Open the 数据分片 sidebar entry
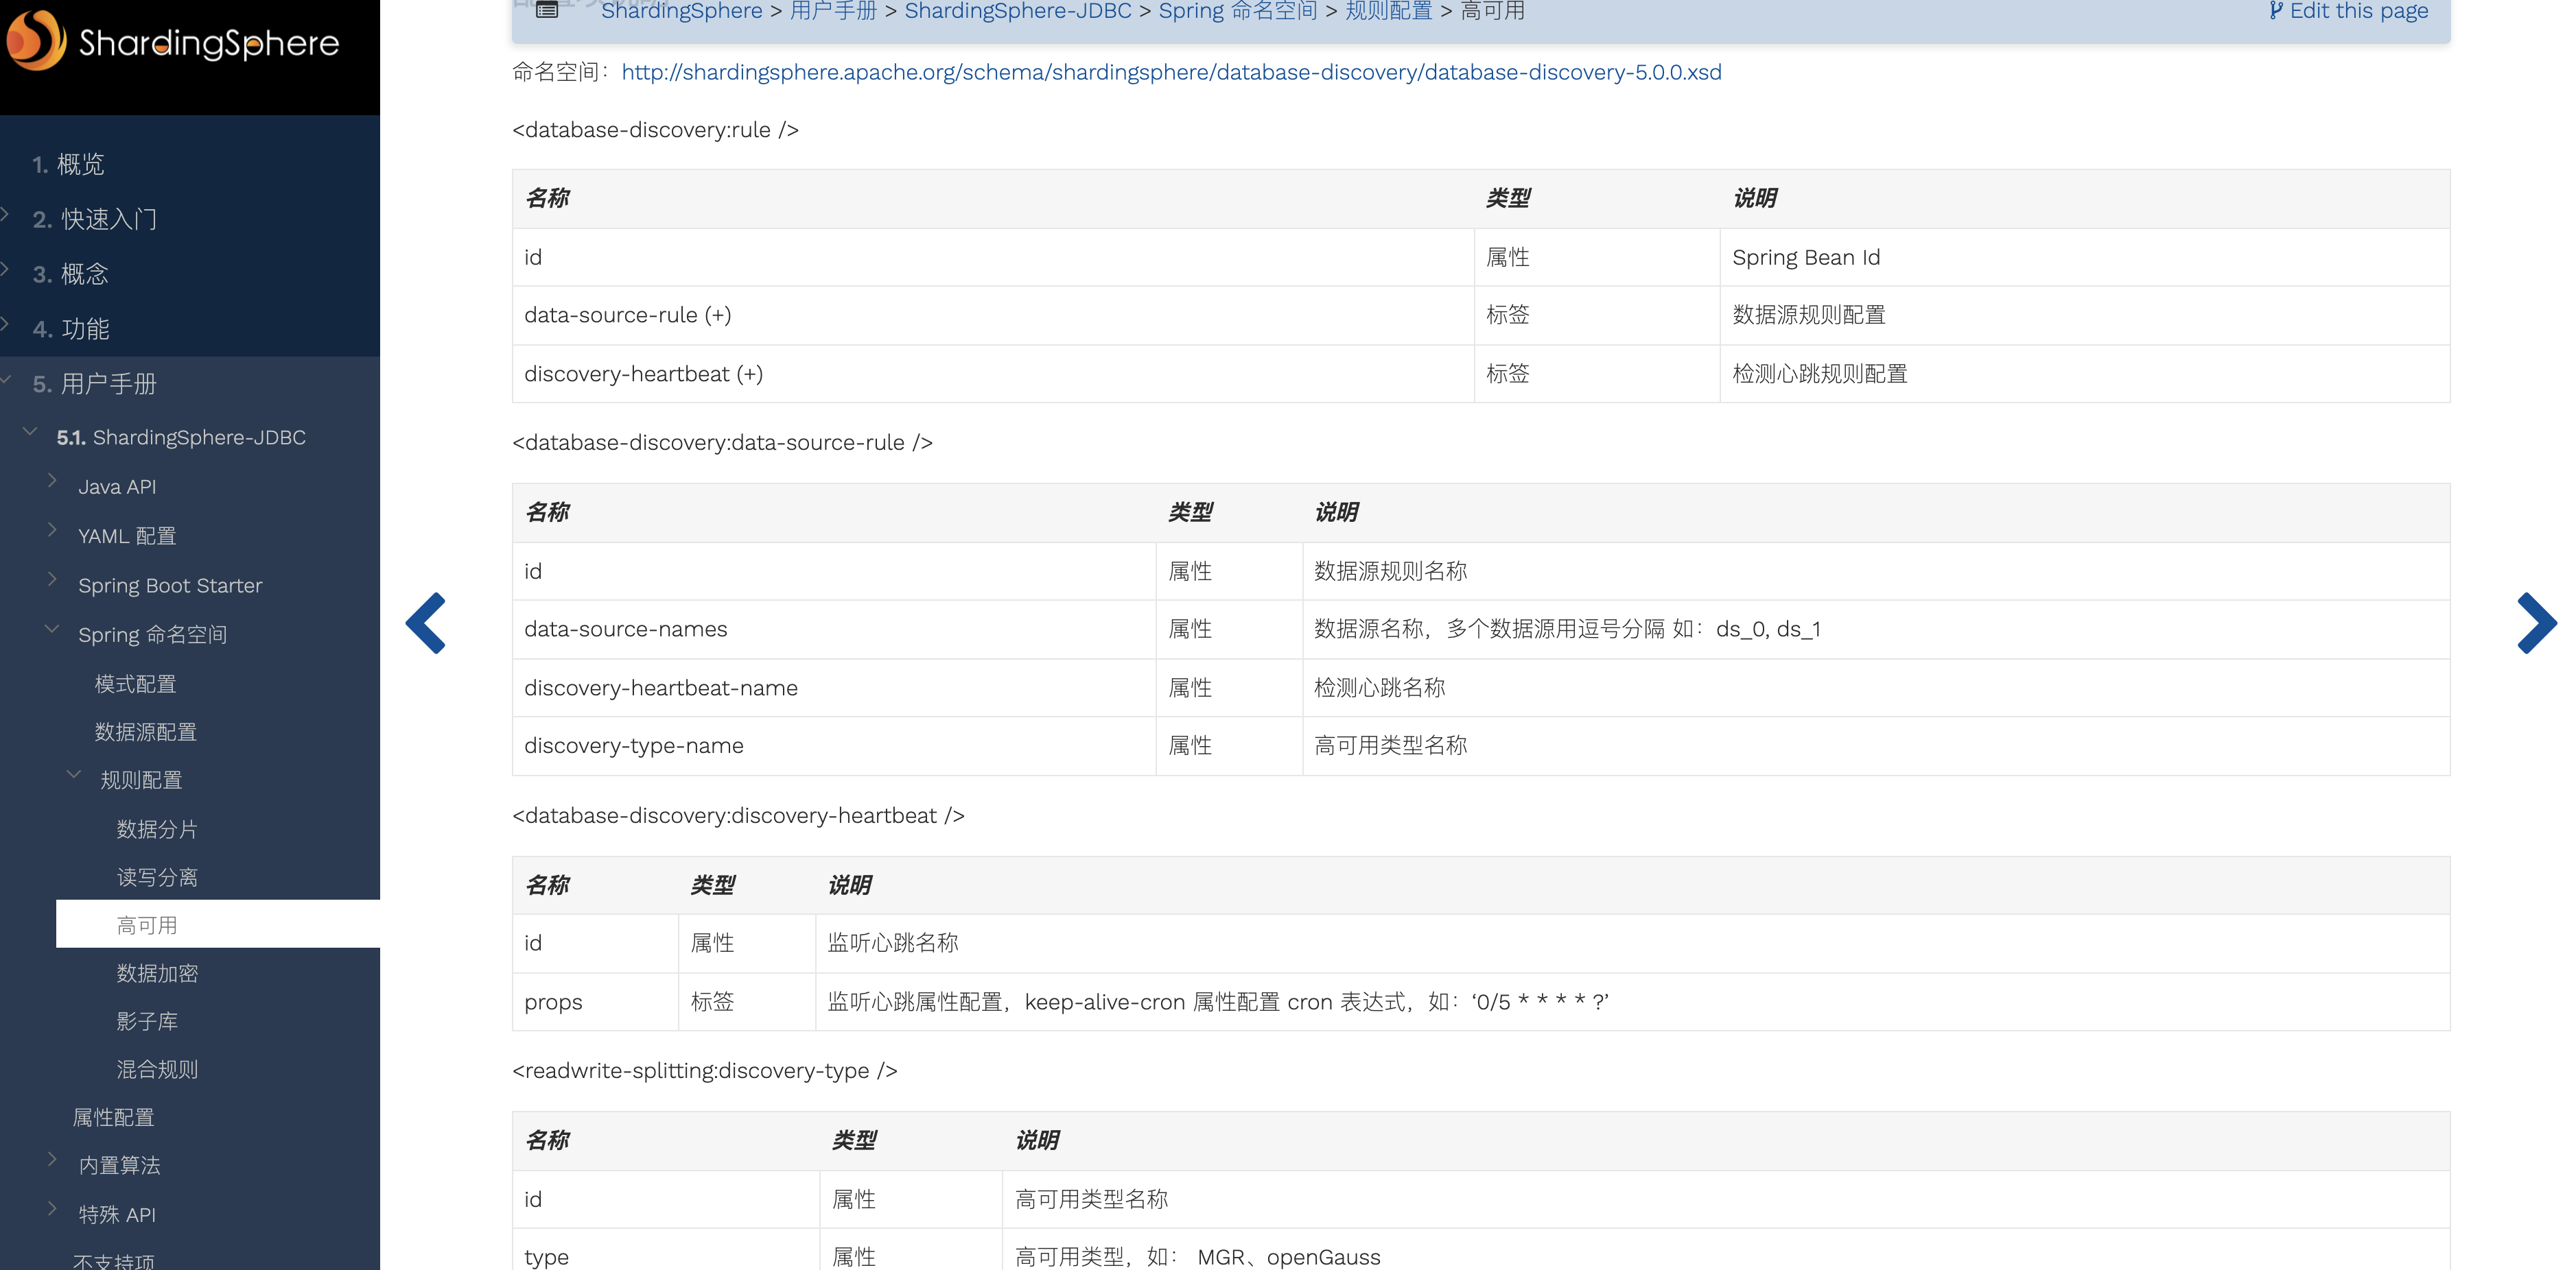This screenshot has width=2576, height=1270. tap(157, 829)
